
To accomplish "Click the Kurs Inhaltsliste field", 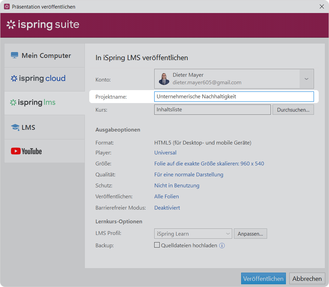I will tap(212, 110).
